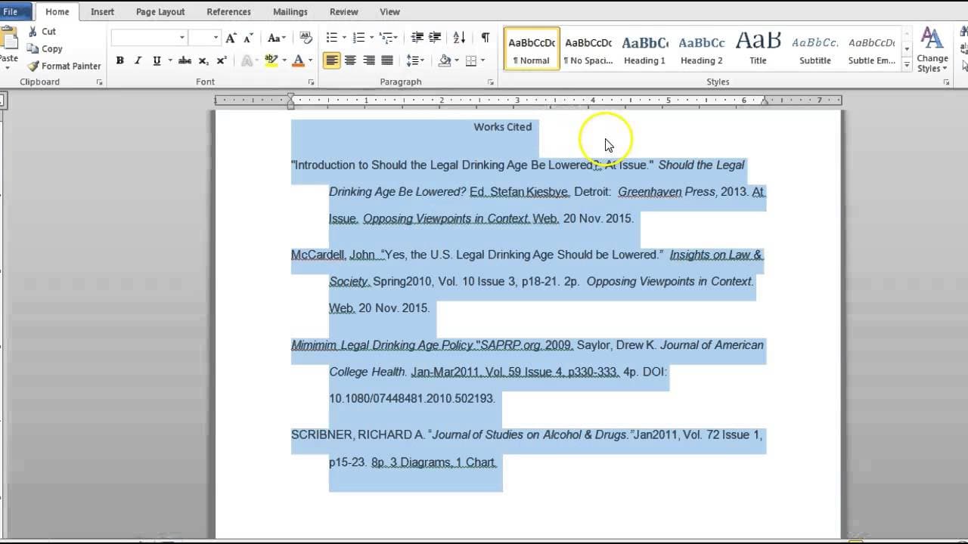Switch to the Page Layout tab
Image resolution: width=968 pixels, height=544 pixels.
(160, 12)
